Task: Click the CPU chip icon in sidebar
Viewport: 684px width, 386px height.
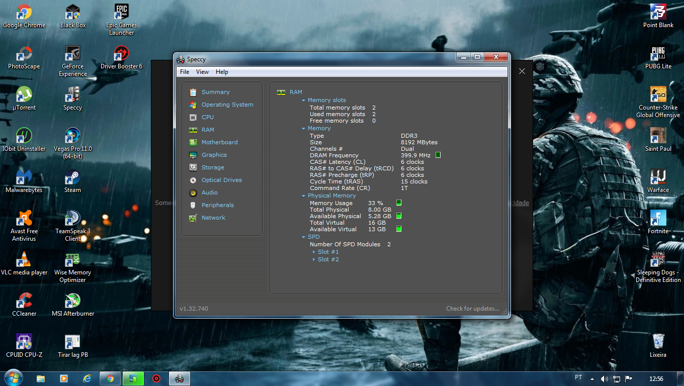Action: (x=193, y=118)
